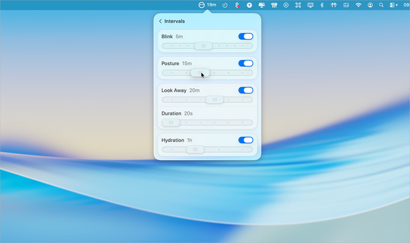The image size is (410, 243).
Task: Click the Look Away 20m label
Action: (x=180, y=90)
